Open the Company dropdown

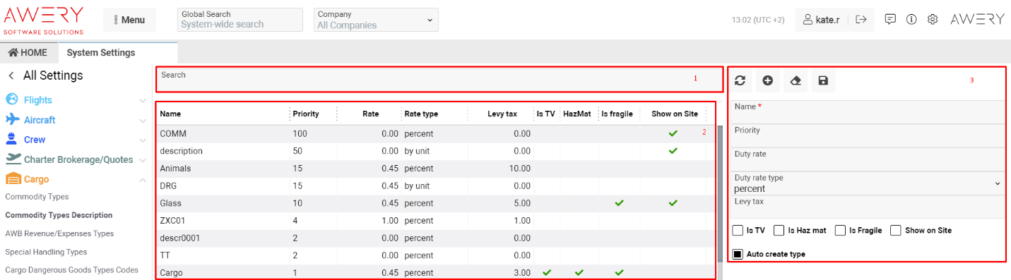[376, 20]
